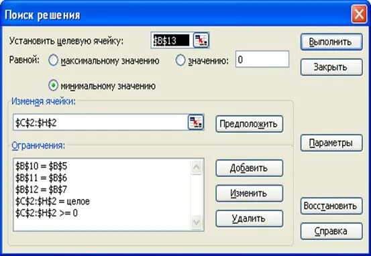Image resolution: width=371 pixels, height=256 pixels.
Task: Click the 'Выполнить' button
Action: tap(331, 42)
